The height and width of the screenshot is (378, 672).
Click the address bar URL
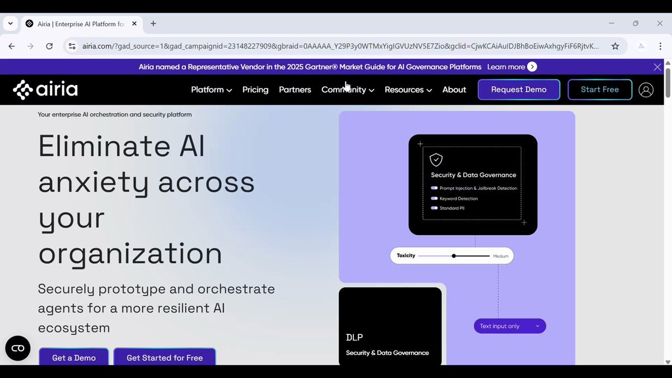pos(340,46)
